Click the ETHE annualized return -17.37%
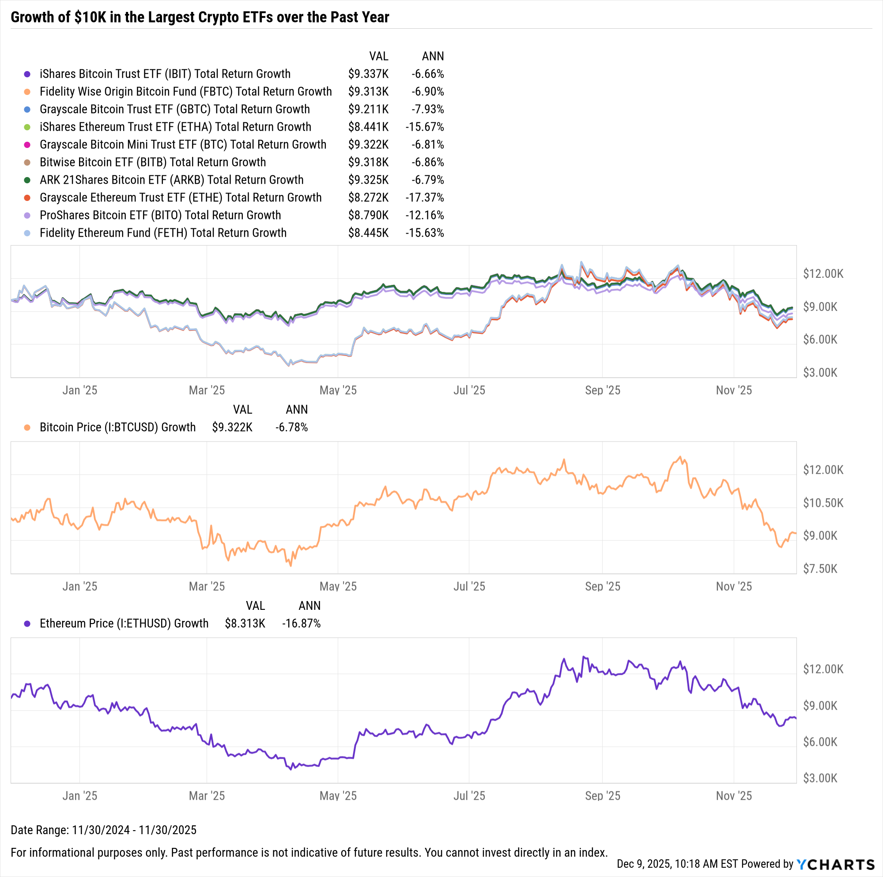Viewport: 883px width, 877px height. 425,198
